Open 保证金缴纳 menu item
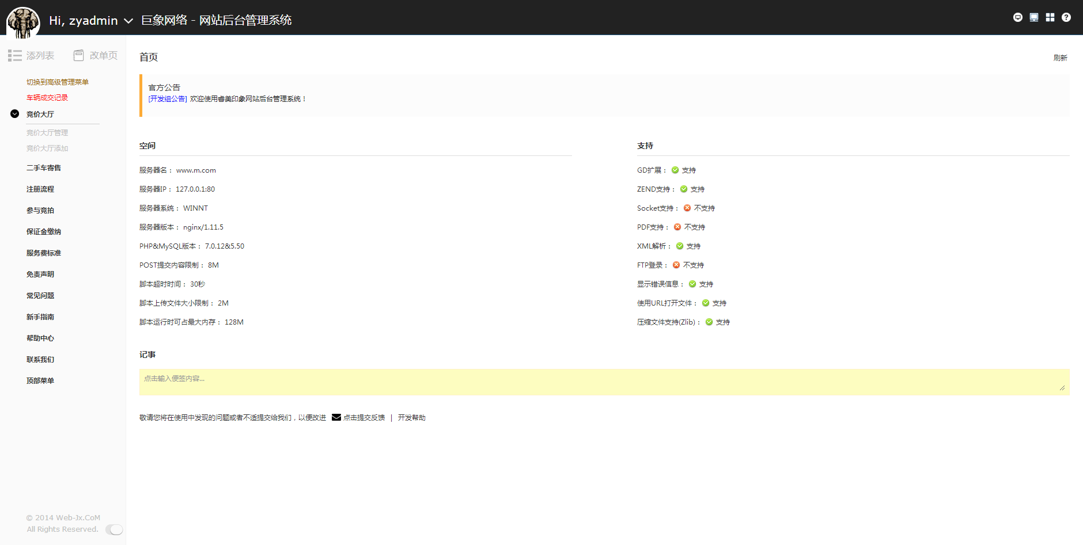1083x545 pixels. point(44,232)
